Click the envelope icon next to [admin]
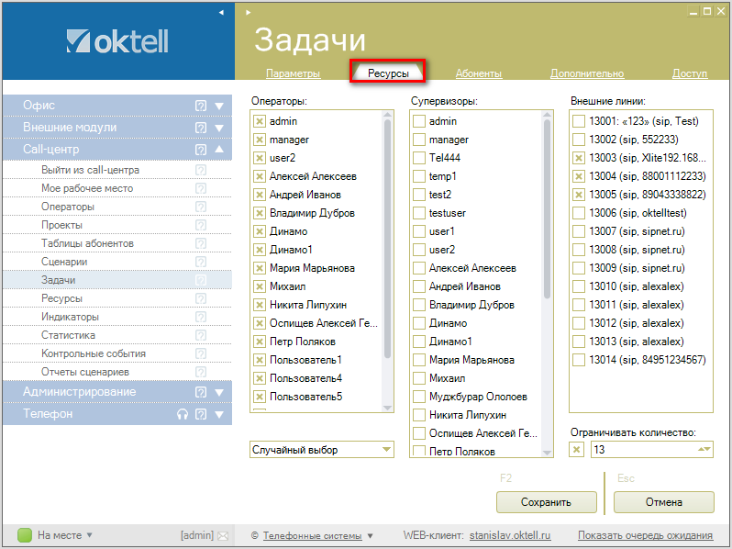Screen dimensions: 732x549 coord(222,535)
